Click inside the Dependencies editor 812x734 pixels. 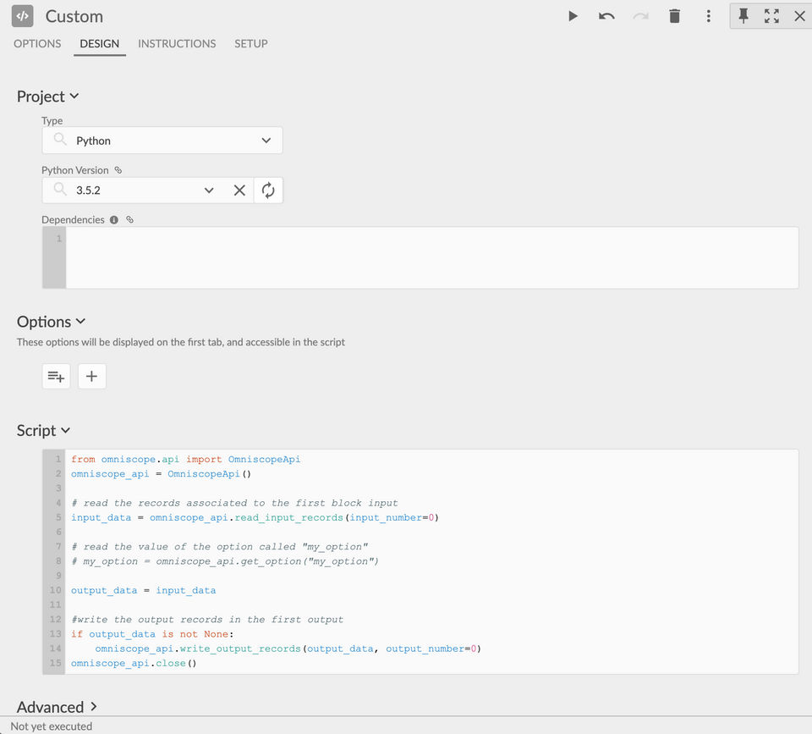click(x=432, y=257)
